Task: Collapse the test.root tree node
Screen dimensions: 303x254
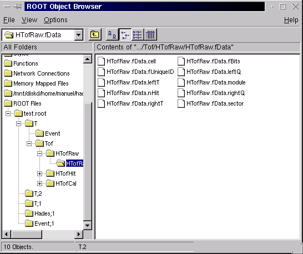Action: [x=8, y=113]
